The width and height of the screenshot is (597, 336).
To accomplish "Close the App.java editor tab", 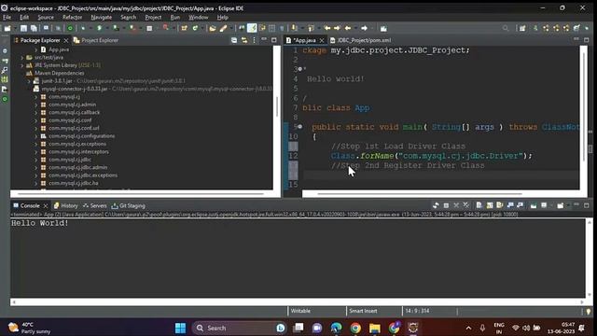I will click(x=322, y=40).
